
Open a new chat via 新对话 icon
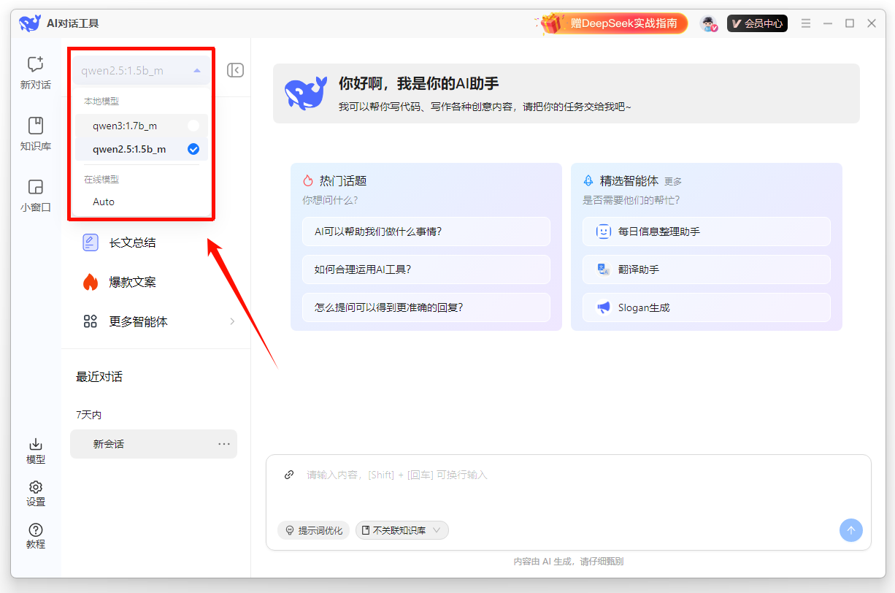(34, 73)
